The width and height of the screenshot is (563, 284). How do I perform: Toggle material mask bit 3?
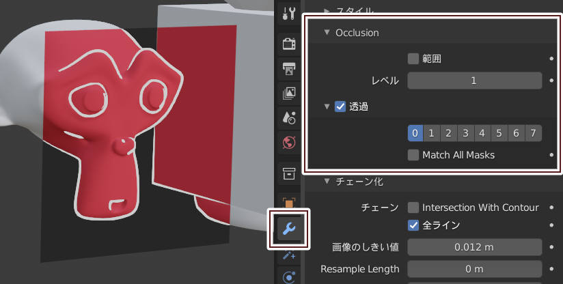click(465, 133)
